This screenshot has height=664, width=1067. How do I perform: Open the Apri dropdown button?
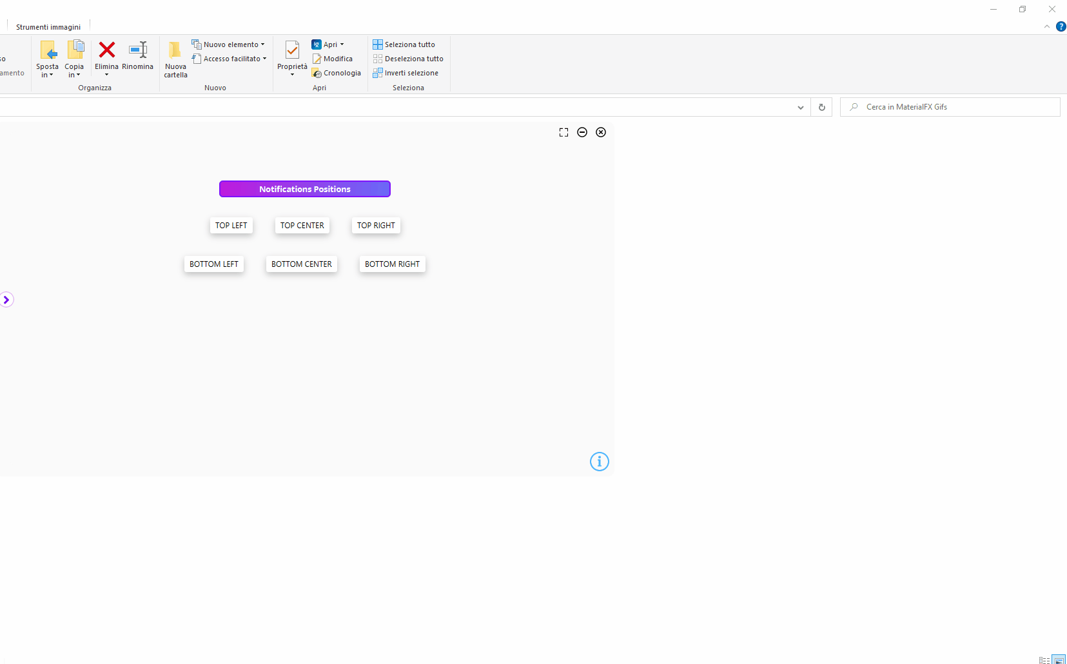(328, 44)
